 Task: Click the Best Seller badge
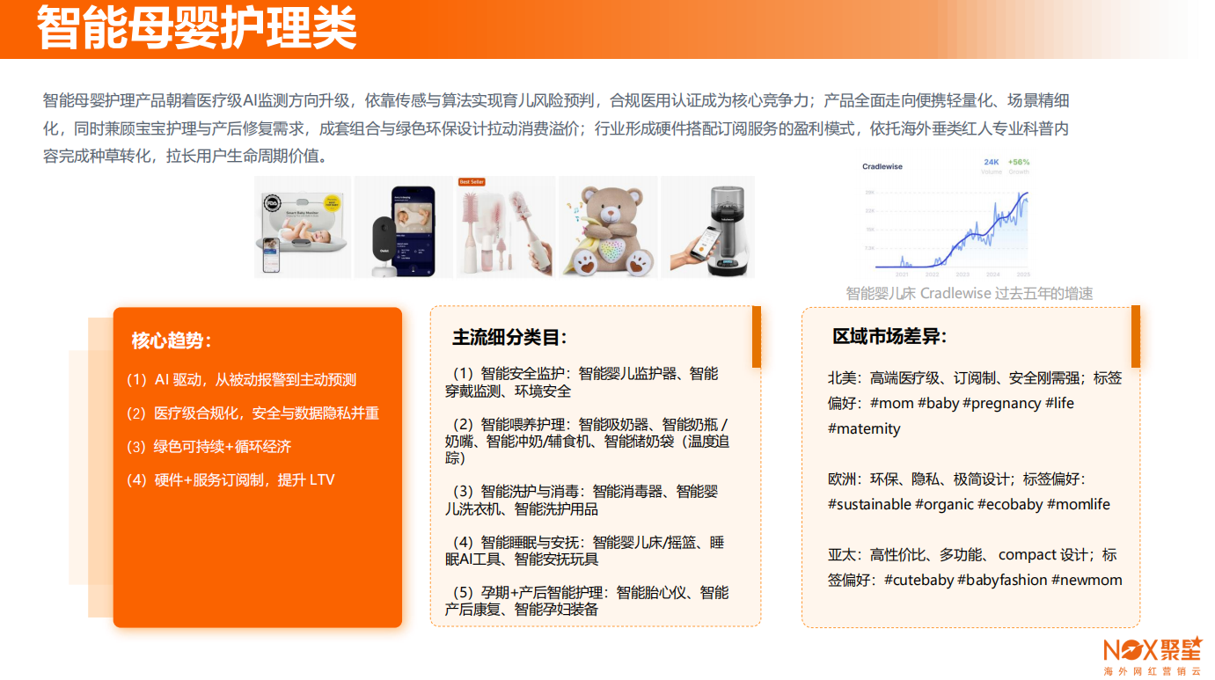pyautogui.click(x=472, y=182)
